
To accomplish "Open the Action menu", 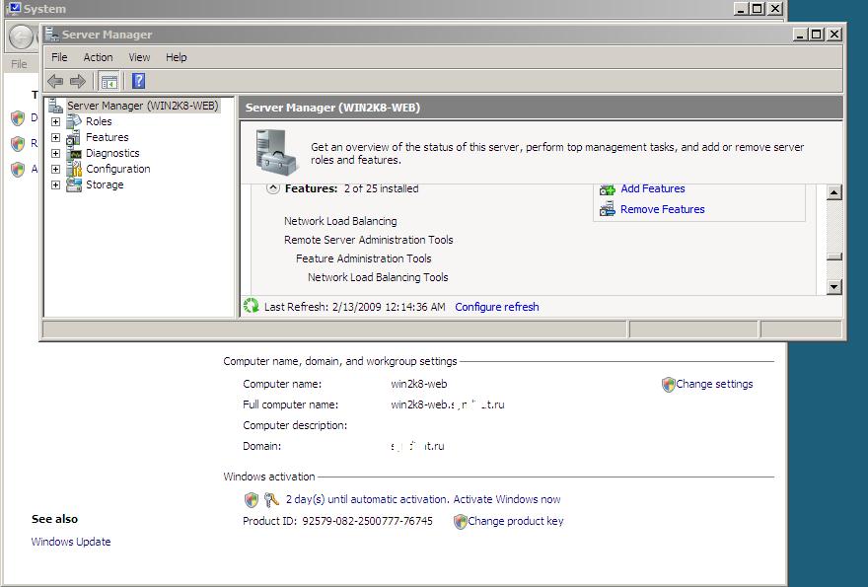I will point(98,57).
